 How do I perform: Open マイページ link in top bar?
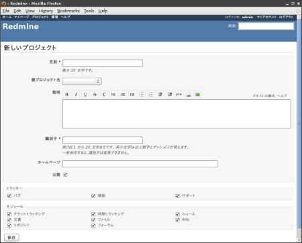(x=21, y=17)
